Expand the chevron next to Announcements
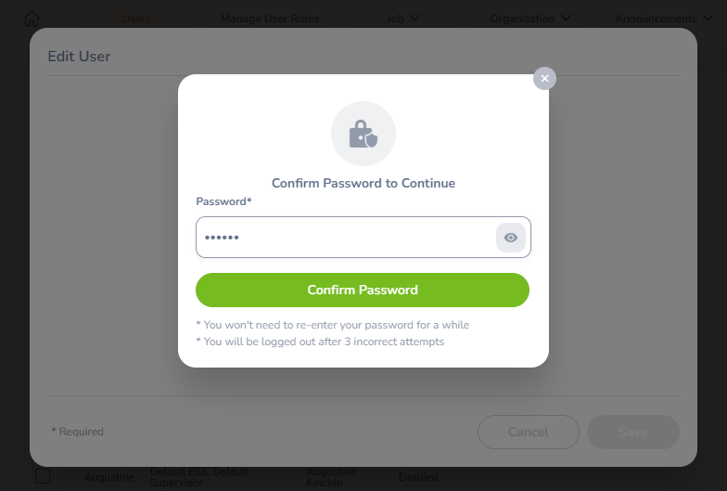This screenshot has height=491, width=727. tap(708, 19)
